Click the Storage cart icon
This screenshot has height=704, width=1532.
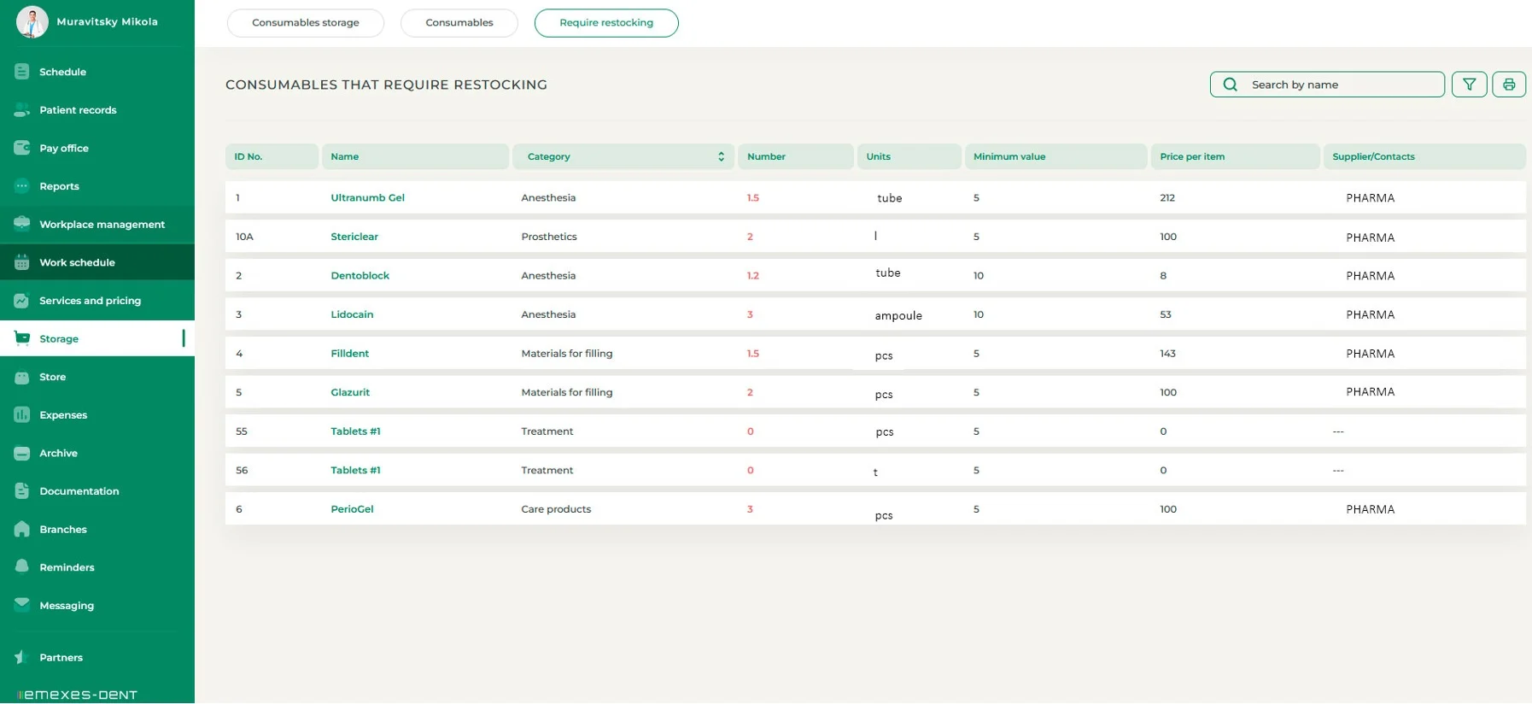(22, 338)
